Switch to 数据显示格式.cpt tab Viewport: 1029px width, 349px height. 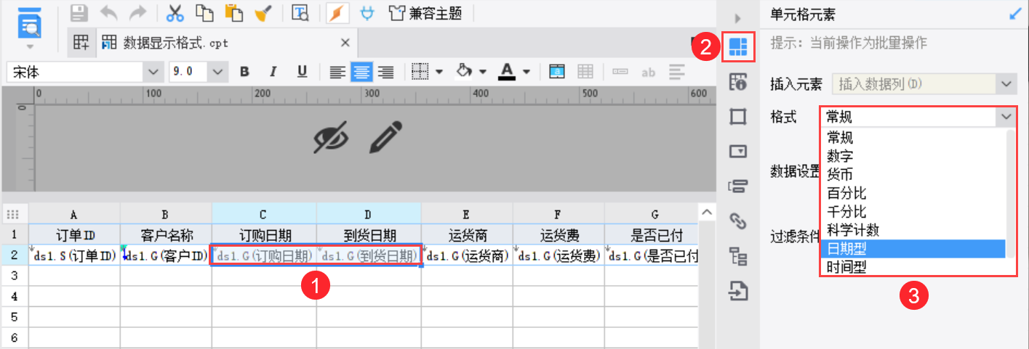coord(175,43)
